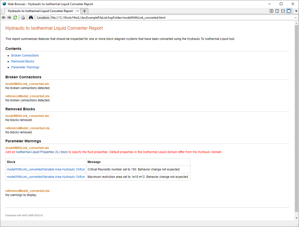Image resolution: width=299 pixels, height=227 pixels.
Task: Select the left/right split layout
Action: pyautogui.click(x=277, y=11)
